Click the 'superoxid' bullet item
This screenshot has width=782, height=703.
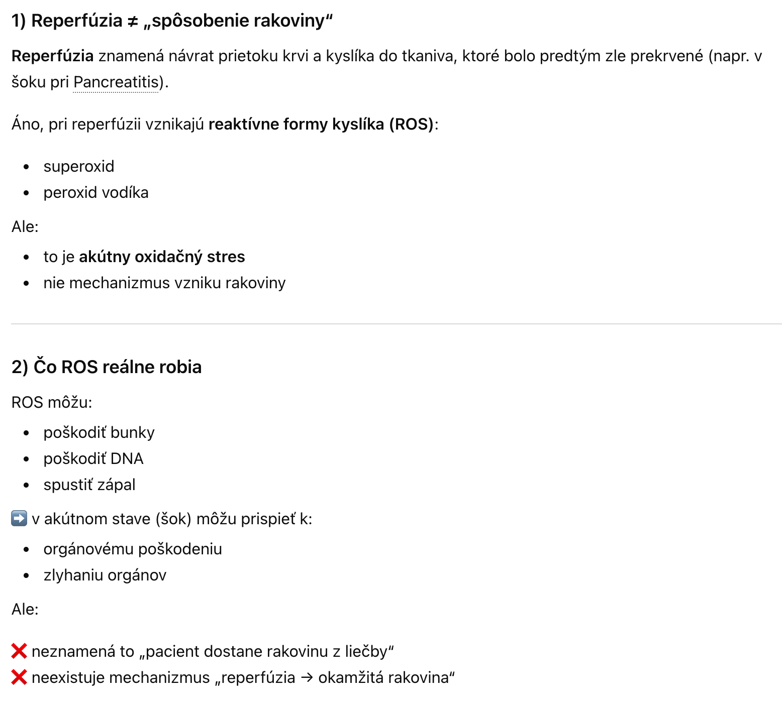(79, 166)
